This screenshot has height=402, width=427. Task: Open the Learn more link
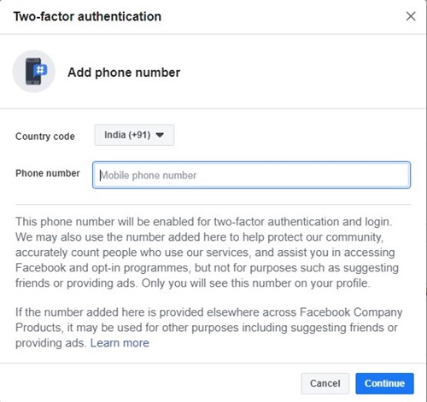pyautogui.click(x=120, y=343)
